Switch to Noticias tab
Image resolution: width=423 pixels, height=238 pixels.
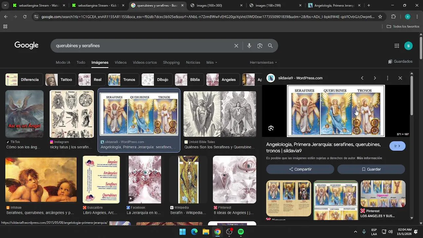193,62
